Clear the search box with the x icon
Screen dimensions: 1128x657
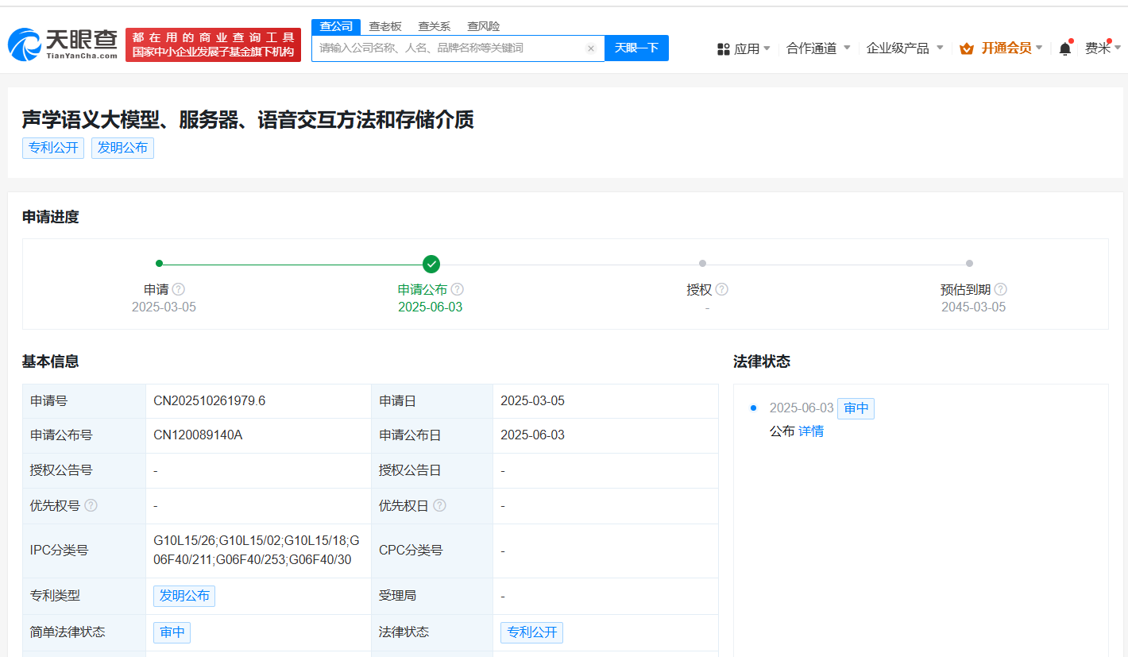[x=591, y=48]
